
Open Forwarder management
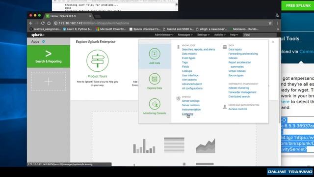click(242, 92)
